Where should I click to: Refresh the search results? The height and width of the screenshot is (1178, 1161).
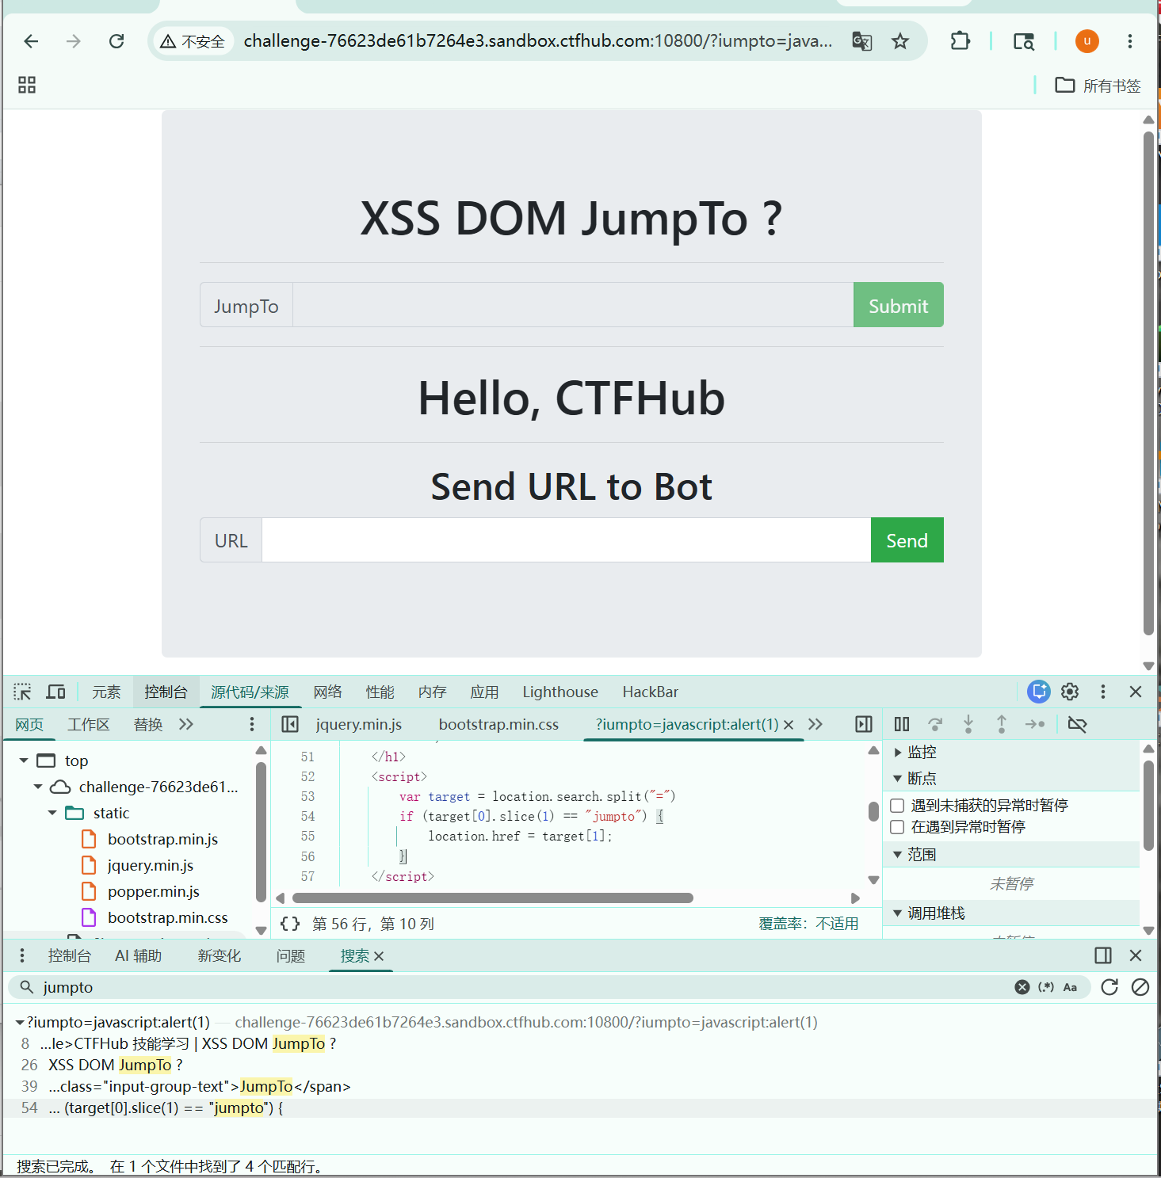[1109, 987]
